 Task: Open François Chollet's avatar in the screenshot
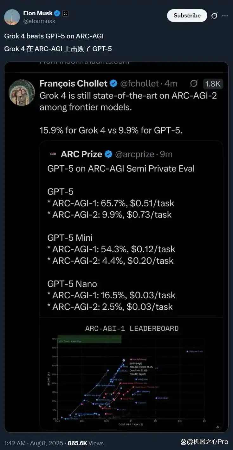click(22, 92)
